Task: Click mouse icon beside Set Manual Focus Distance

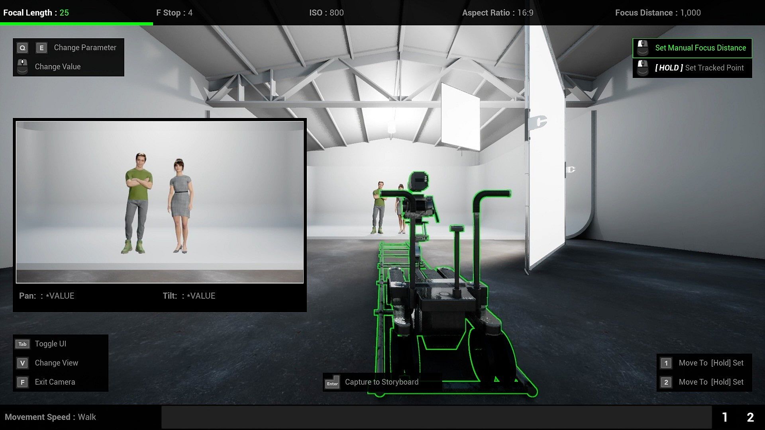Action: (x=643, y=48)
